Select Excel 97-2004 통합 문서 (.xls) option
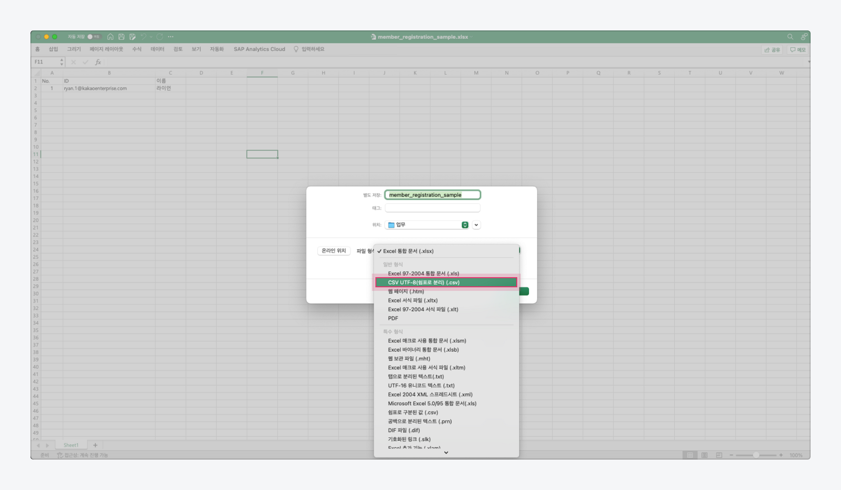 [424, 274]
